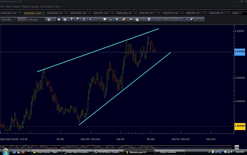Select the cursor pointer tool
The height and width of the screenshot is (155, 247).
(x=84, y=19)
